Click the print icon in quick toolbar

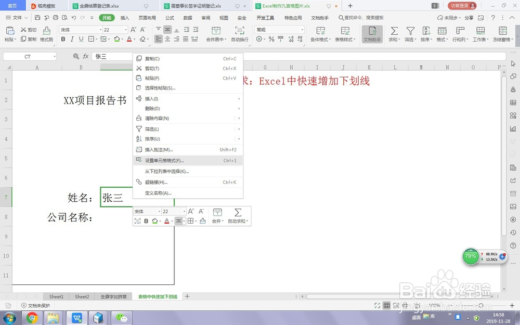[56, 18]
